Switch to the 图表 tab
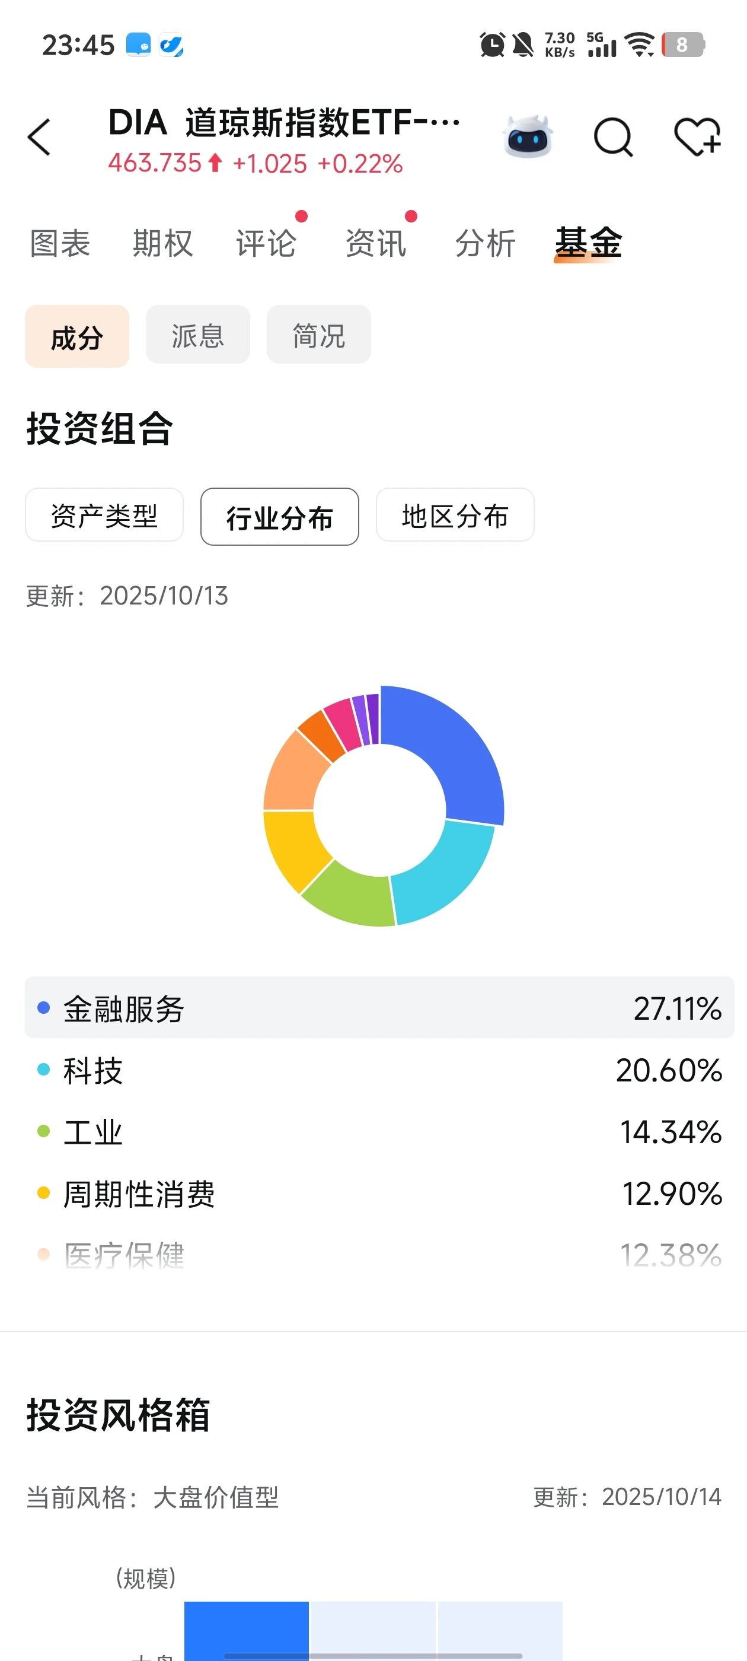747x1661 pixels. click(60, 244)
